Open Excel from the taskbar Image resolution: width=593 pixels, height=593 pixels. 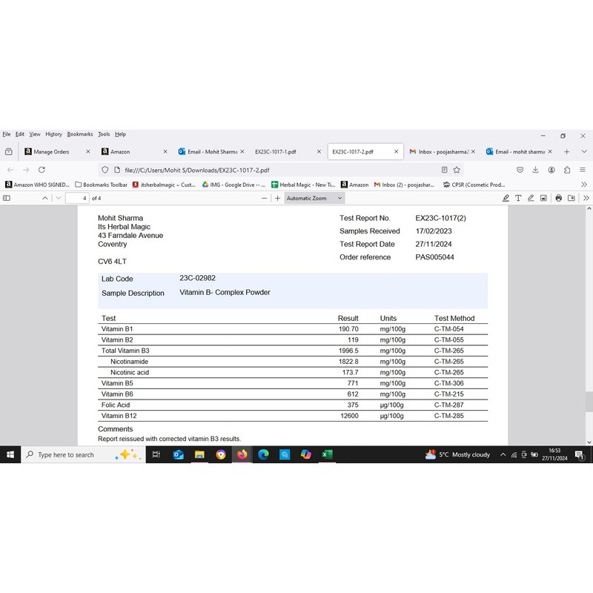point(327,454)
